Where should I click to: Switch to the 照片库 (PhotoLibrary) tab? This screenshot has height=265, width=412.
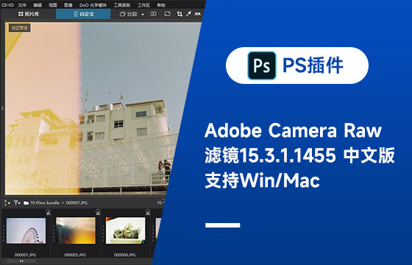pyautogui.click(x=29, y=14)
